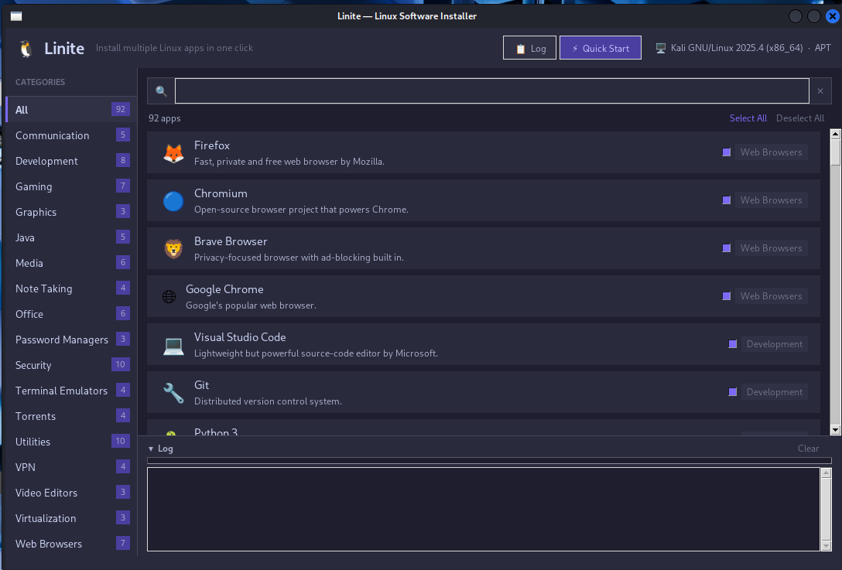
Task: Open the Log button in header
Action: click(529, 48)
